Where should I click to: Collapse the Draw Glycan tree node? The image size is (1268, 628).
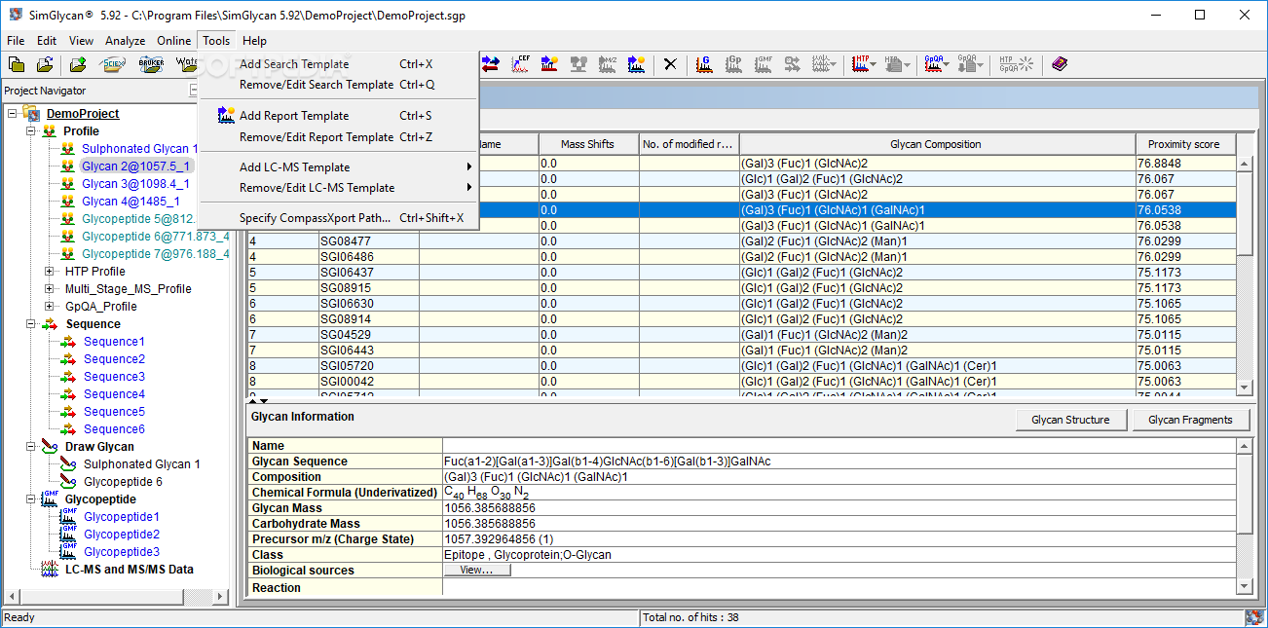pos(30,447)
